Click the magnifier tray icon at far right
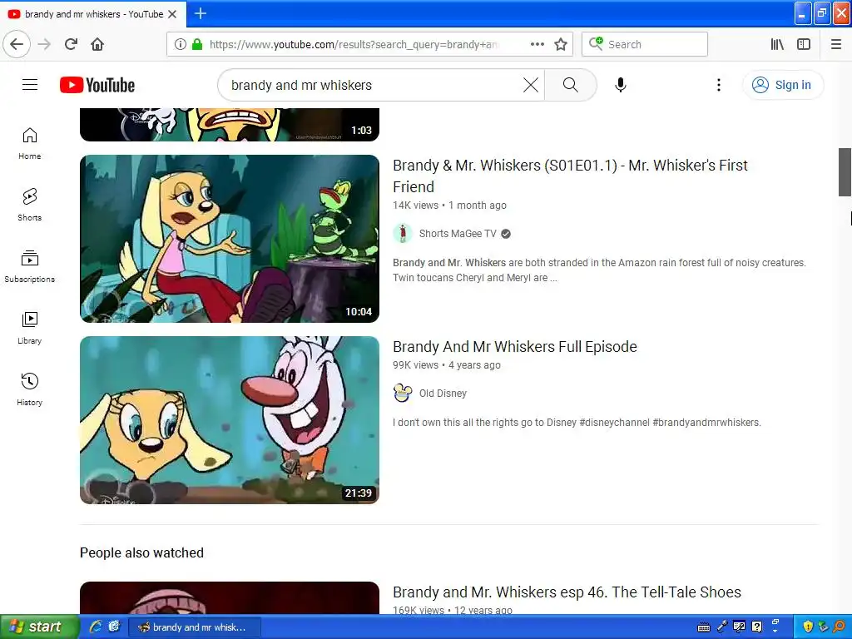The width and height of the screenshot is (852, 639). tap(840, 627)
